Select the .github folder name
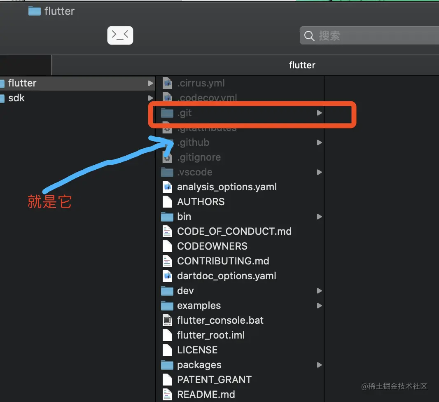Image resolution: width=439 pixels, height=402 pixels. pos(193,143)
